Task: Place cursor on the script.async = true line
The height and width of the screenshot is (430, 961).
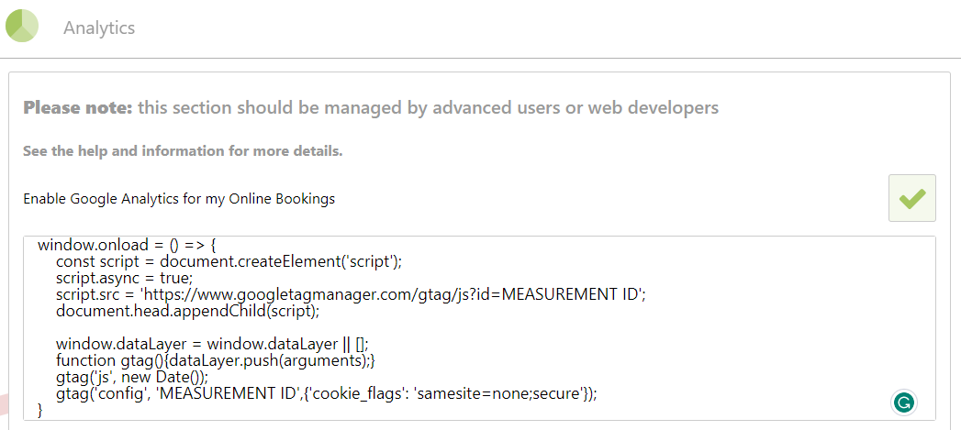Action: click(124, 278)
